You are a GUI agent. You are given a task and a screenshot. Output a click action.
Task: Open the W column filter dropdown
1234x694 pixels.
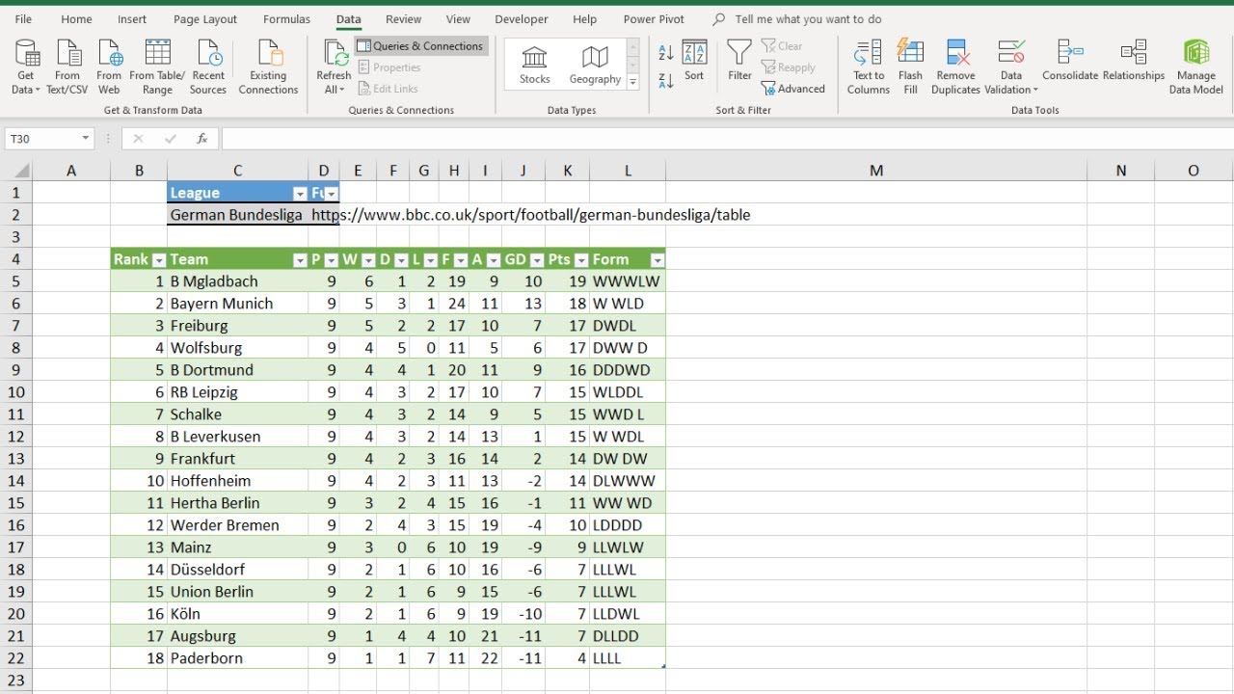click(x=367, y=260)
